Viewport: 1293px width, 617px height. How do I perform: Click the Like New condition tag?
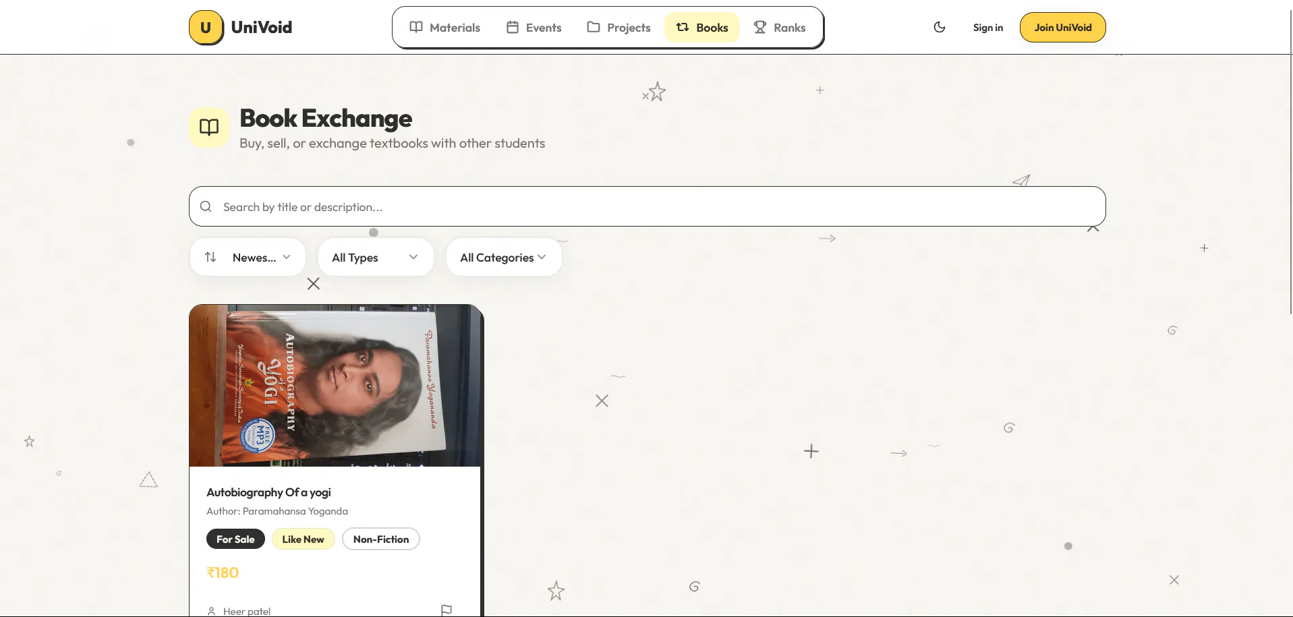coord(304,539)
